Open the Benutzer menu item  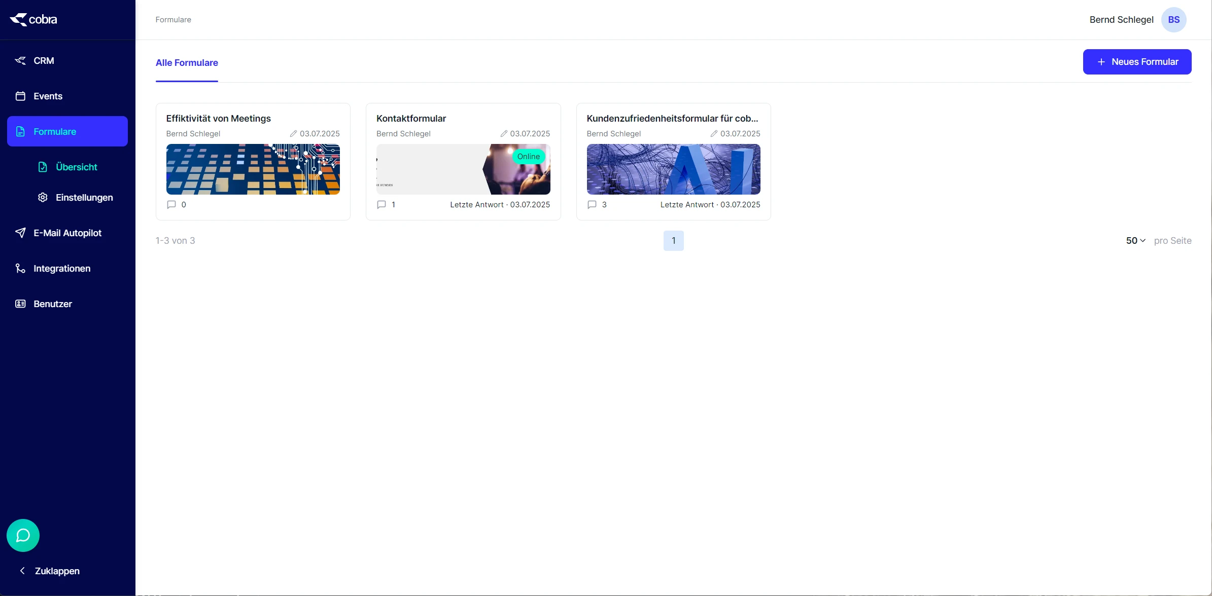click(52, 304)
